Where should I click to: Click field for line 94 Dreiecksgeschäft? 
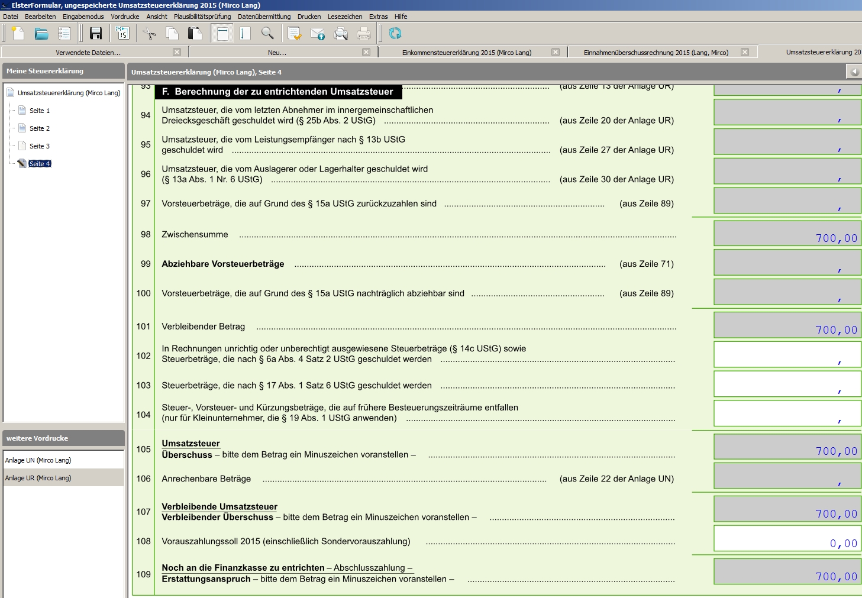[x=787, y=112]
